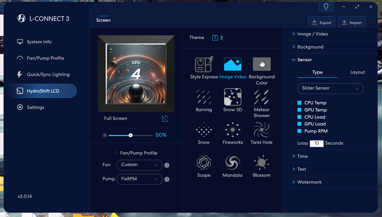Click the brightness sun icon
382x217 pixels.
coord(105,135)
